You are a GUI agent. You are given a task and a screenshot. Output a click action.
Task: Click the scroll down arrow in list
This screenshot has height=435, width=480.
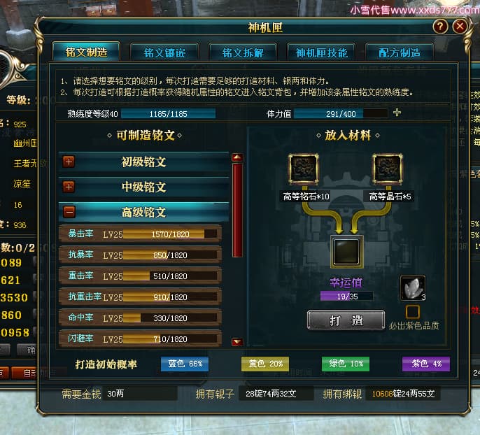(x=237, y=342)
